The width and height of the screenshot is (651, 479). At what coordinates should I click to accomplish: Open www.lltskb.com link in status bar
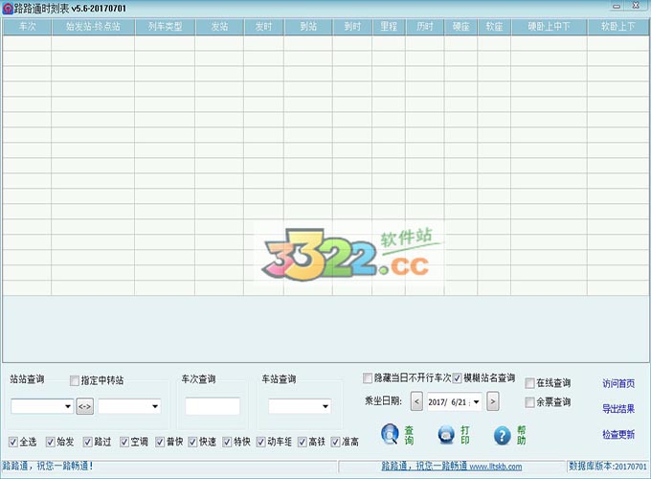point(496,467)
